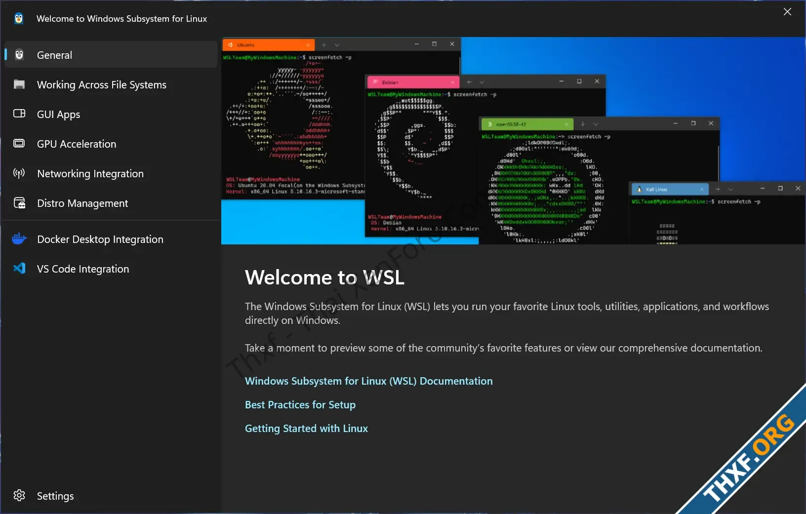Viewport: 806px width, 514px height.
Task: Click the VS Code logo icon
Action: pos(19,269)
